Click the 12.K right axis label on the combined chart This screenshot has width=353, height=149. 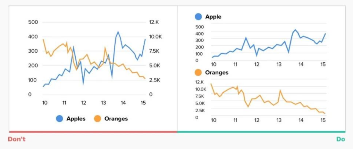click(x=154, y=22)
